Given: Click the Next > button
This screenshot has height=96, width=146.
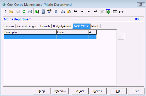Looking at the screenshot, I should [x=98, y=91].
